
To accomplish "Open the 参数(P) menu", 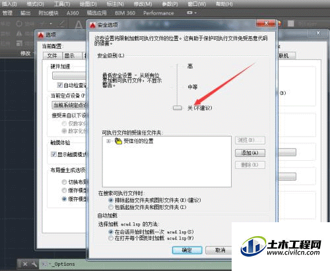I will (170, 4).
